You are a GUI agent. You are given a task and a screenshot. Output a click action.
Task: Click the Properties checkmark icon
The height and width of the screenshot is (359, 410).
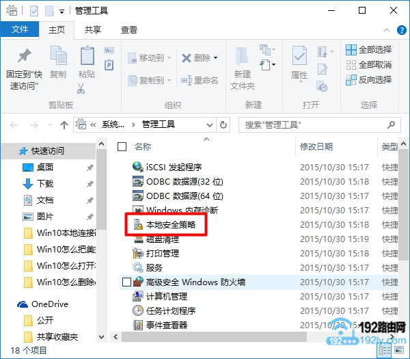[299, 55]
